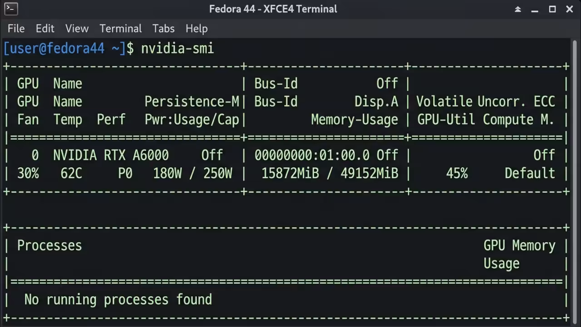
Task: Click 'Memory-Usage' column header
Action: [355, 120]
